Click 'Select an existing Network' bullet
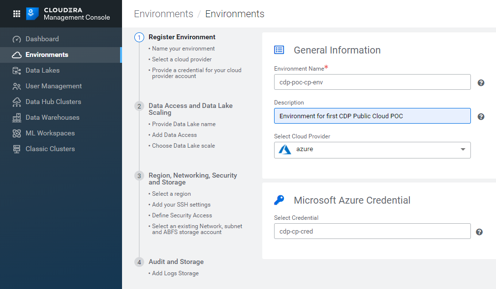496x289 pixels. click(x=197, y=229)
